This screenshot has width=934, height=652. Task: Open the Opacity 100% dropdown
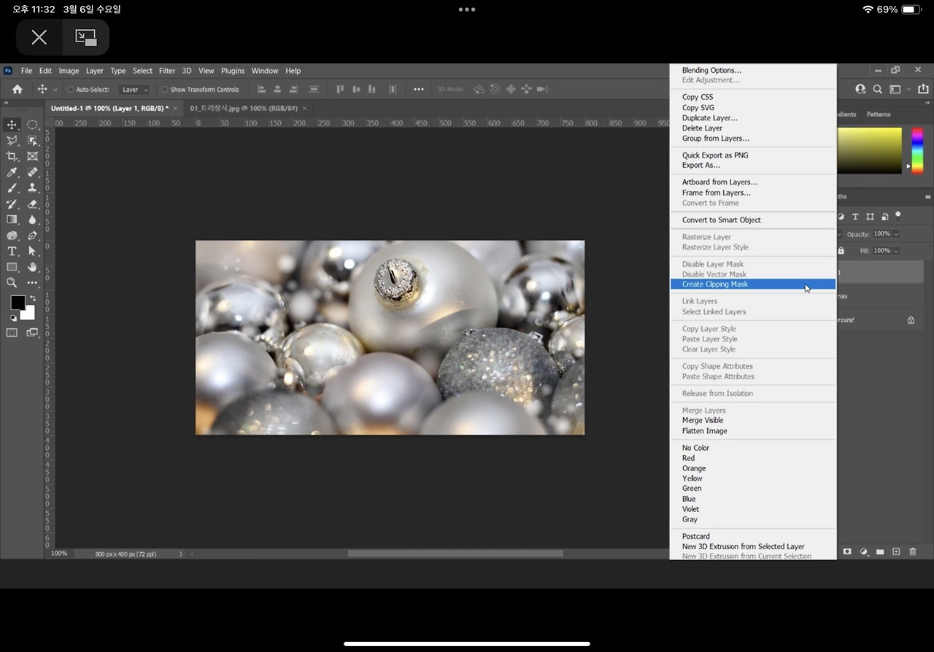click(896, 234)
